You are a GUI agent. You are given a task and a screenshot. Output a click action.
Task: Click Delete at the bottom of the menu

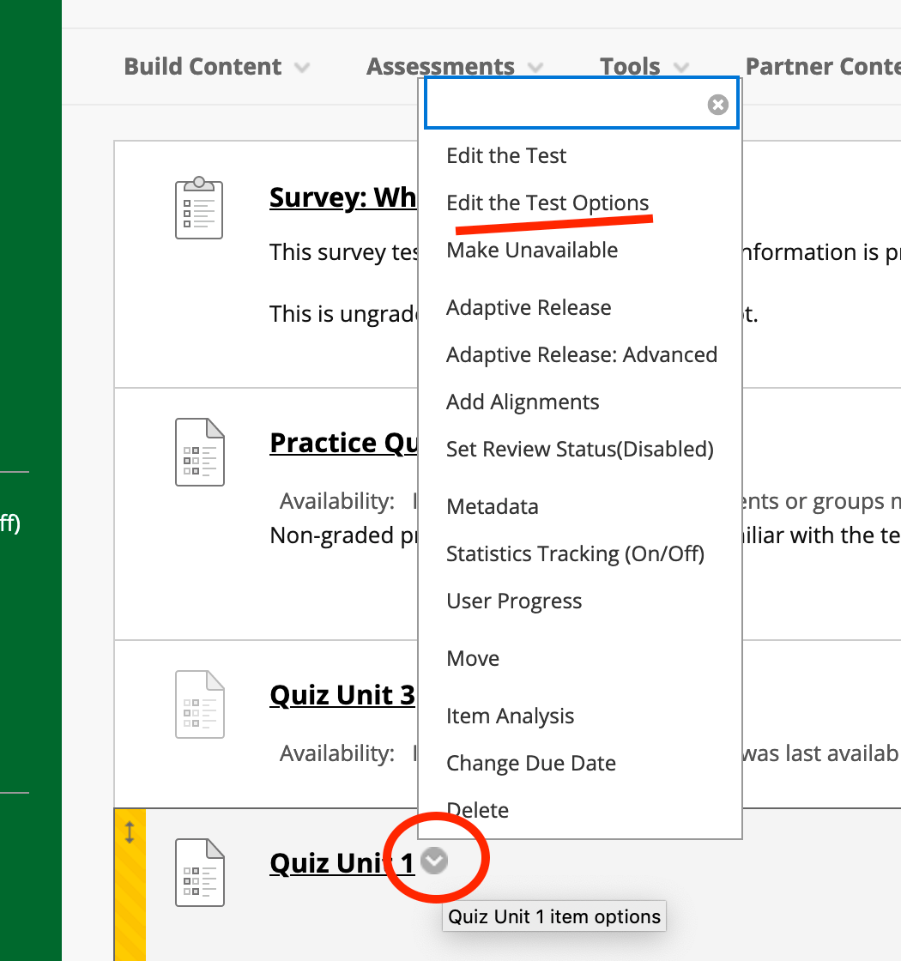click(x=478, y=810)
